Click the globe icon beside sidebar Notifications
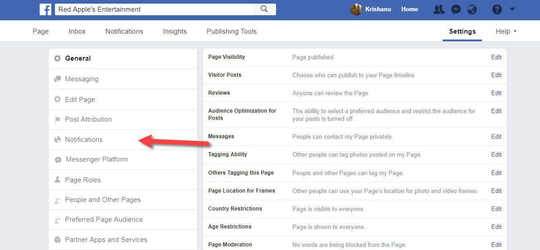Screen dimensions: 540x250 tap(57, 140)
